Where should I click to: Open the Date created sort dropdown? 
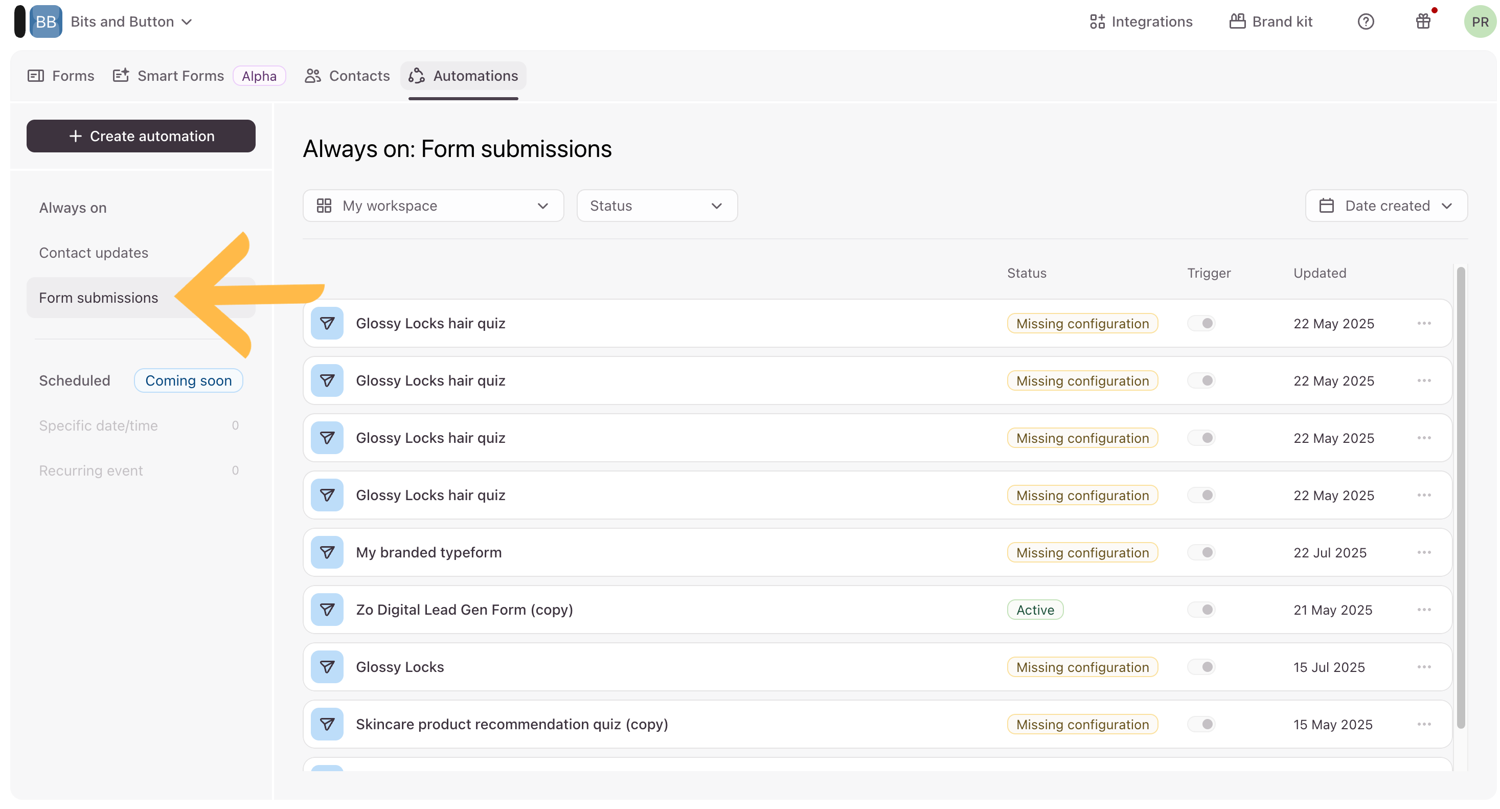[x=1386, y=206]
